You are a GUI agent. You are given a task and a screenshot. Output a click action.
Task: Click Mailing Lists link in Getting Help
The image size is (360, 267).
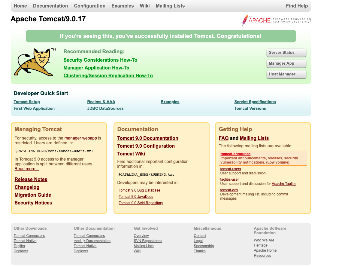point(254,138)
